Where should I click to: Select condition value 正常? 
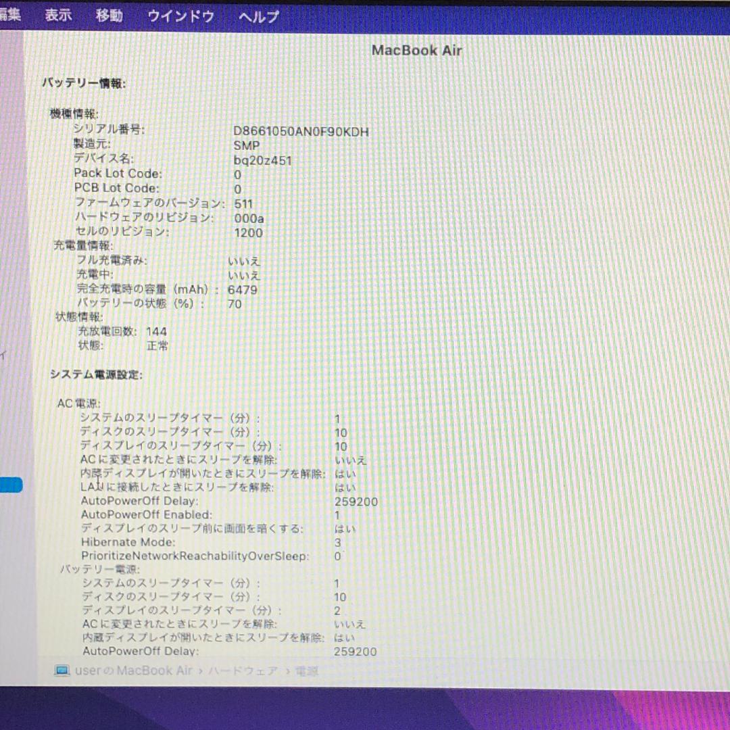pos(157,346)
